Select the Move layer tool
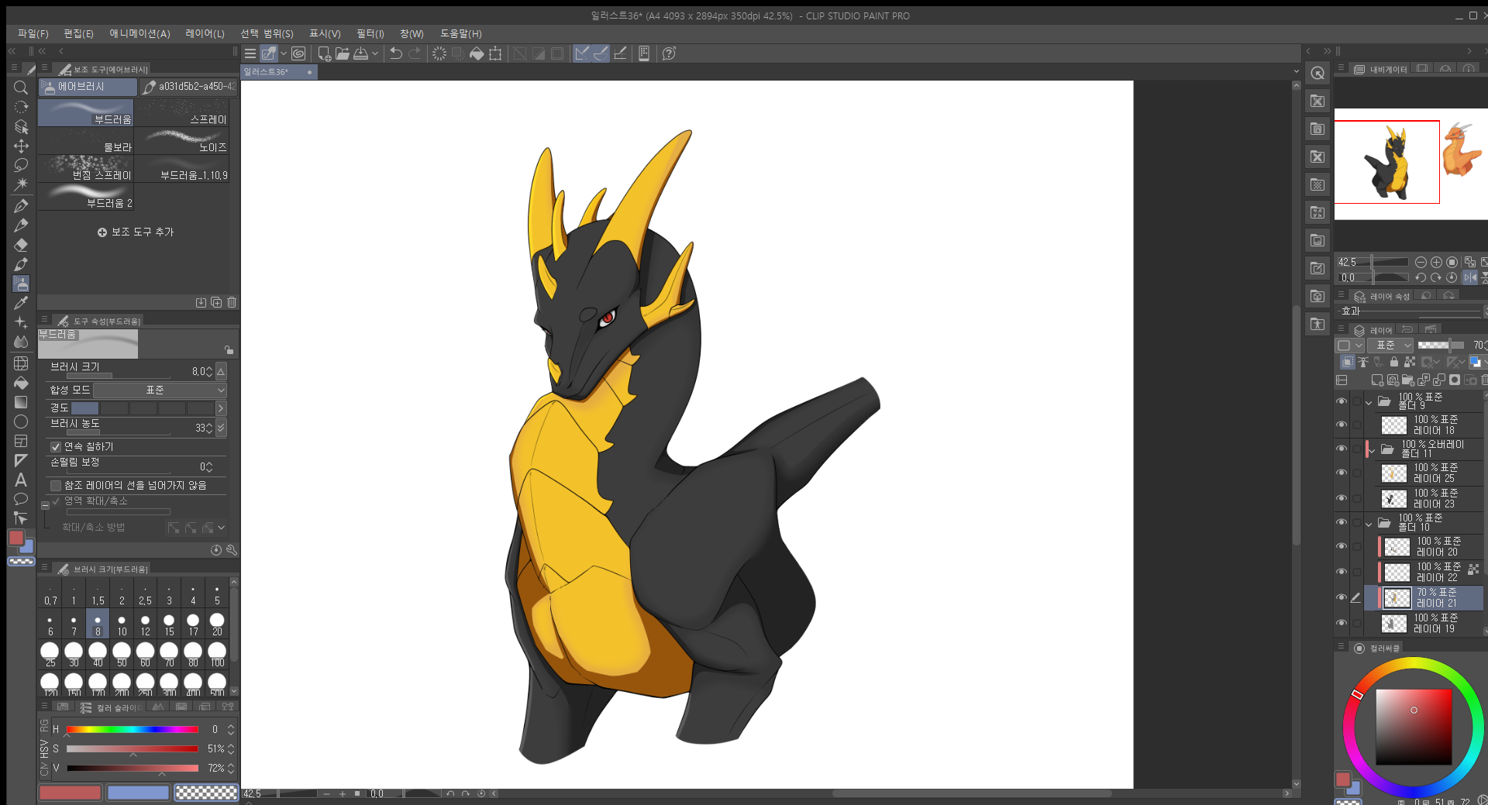Screen dimensions: 1488x805 (21, 146)
